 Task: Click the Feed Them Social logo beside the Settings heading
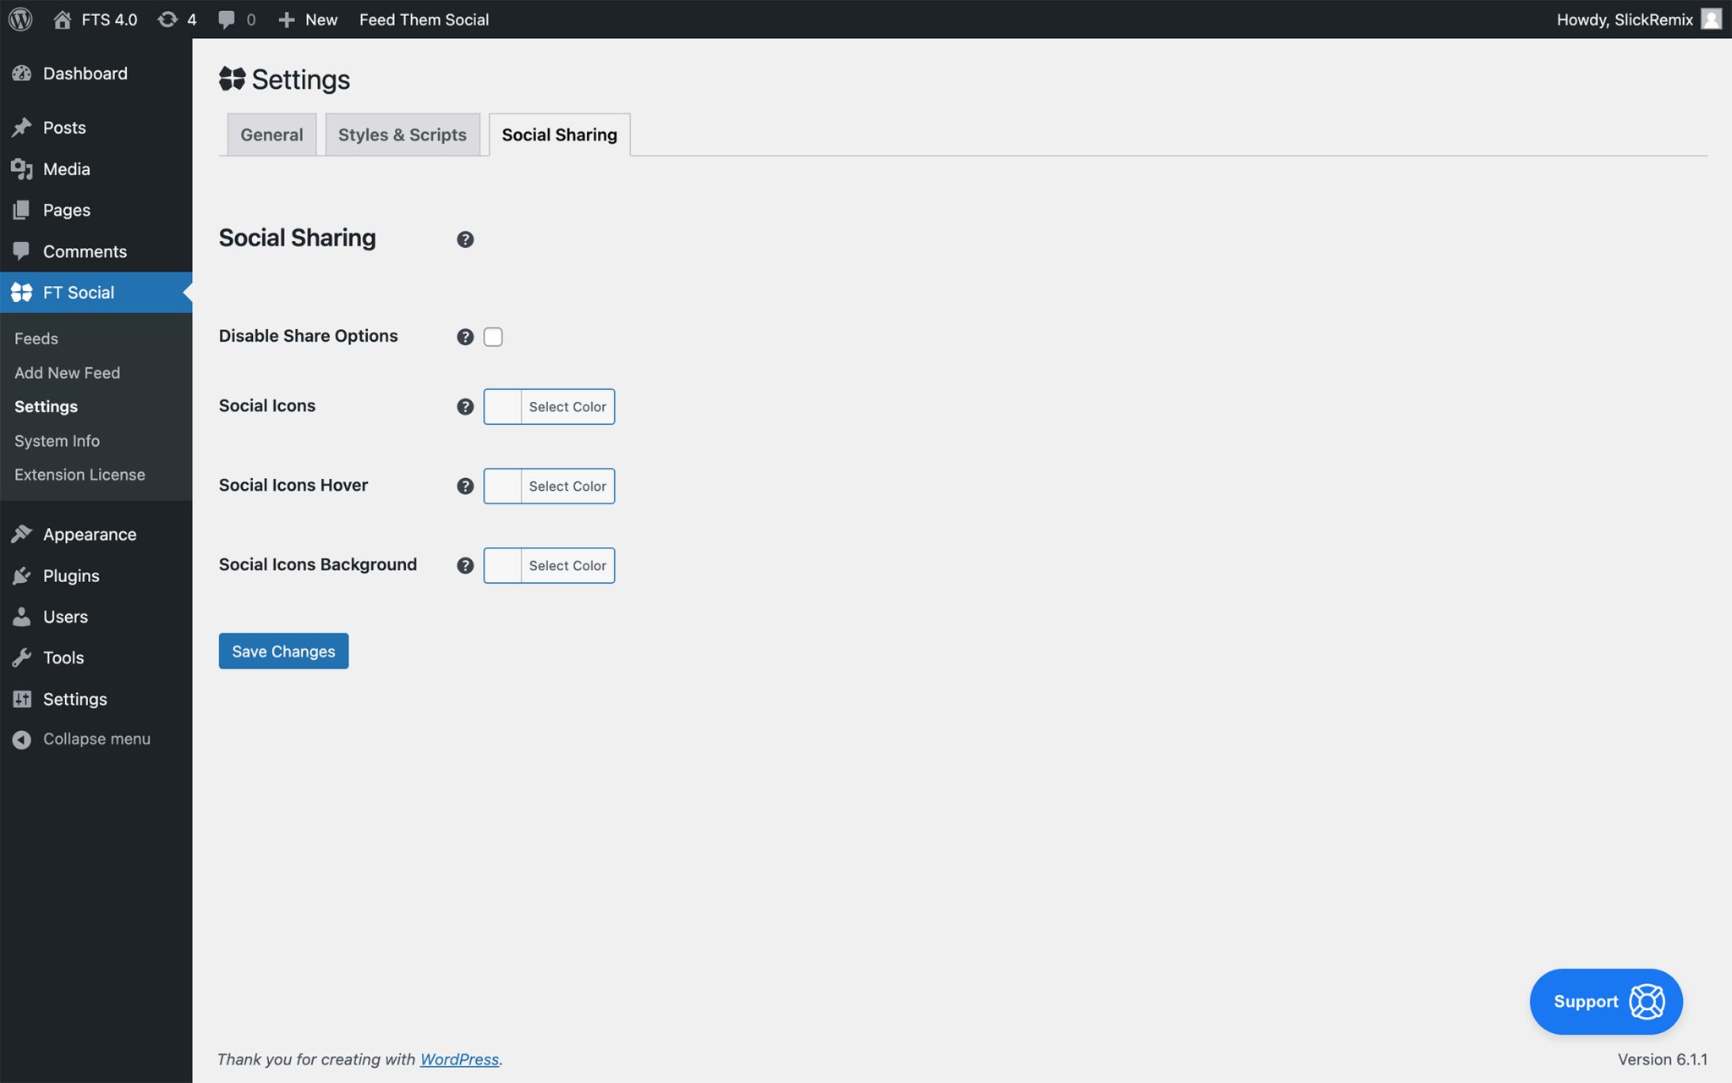(232, 80)
